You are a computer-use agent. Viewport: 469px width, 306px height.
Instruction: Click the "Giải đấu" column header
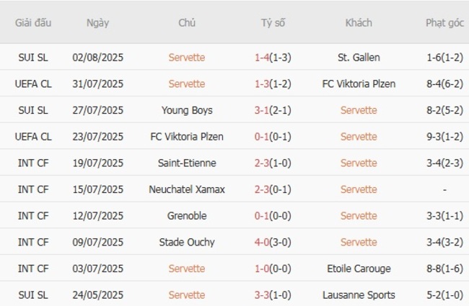point(33,23)
